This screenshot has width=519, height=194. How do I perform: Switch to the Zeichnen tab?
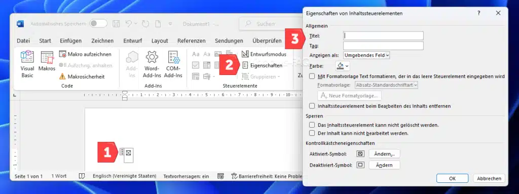tap(102, 41)
